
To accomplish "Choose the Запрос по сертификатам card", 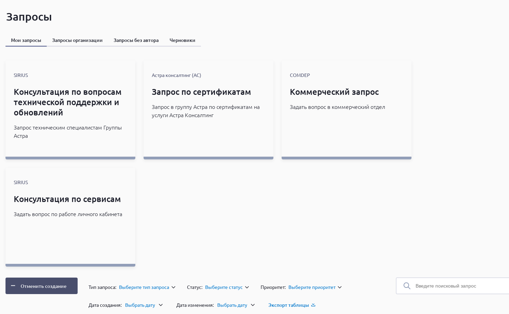I will click(x=208, y=110).
